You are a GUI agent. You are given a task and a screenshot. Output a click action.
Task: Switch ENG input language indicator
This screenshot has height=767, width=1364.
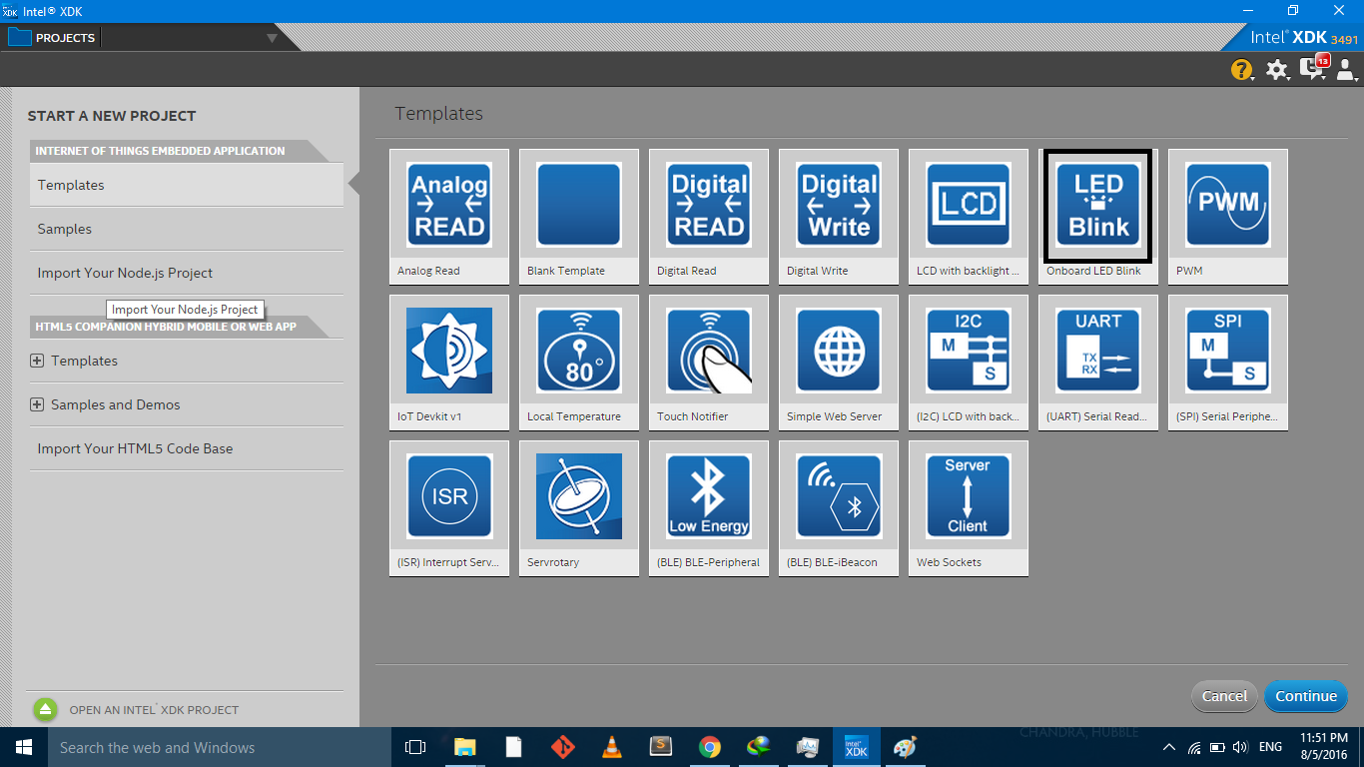click(x=1270, y=747)
